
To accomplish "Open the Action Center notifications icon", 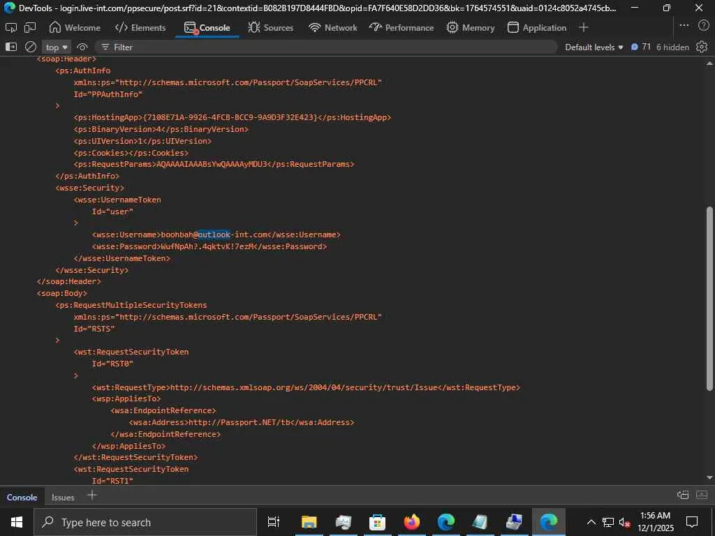I will tap(692, 522).
